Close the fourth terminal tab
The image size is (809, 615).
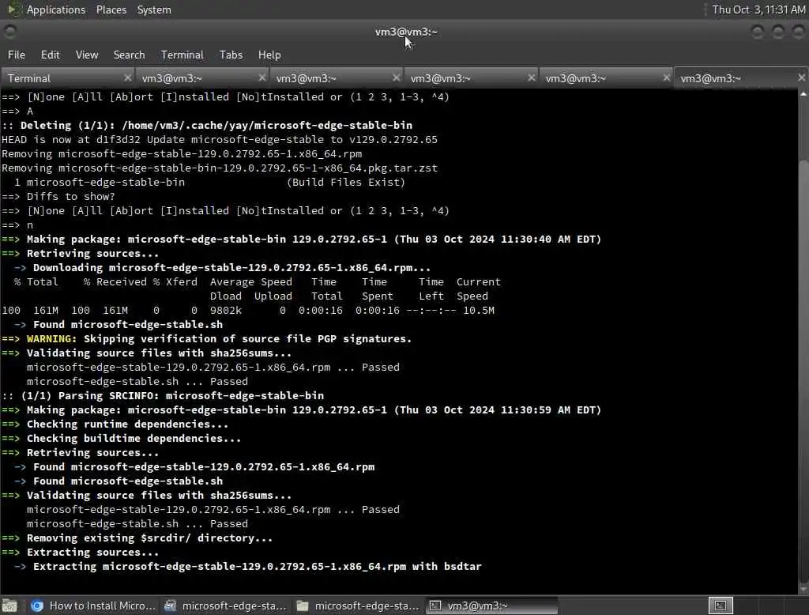[x=532, y=77]
